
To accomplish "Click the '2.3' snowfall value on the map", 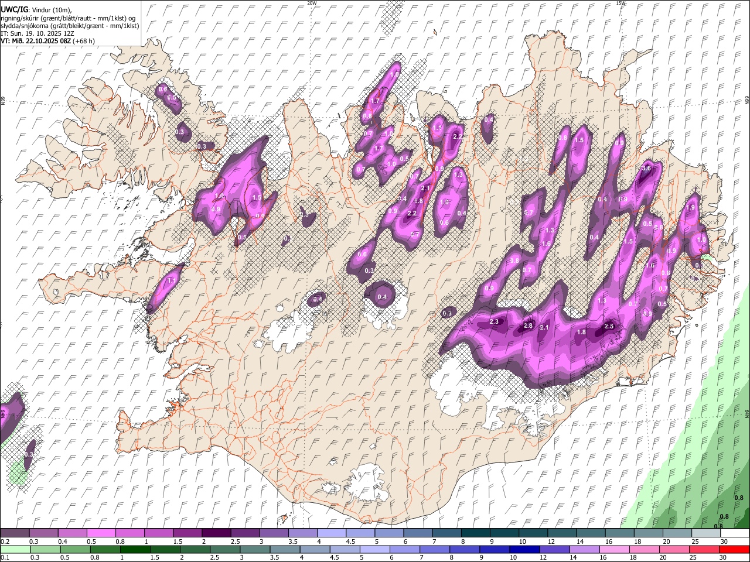I will pyautogui.click(x=494, y=321).
